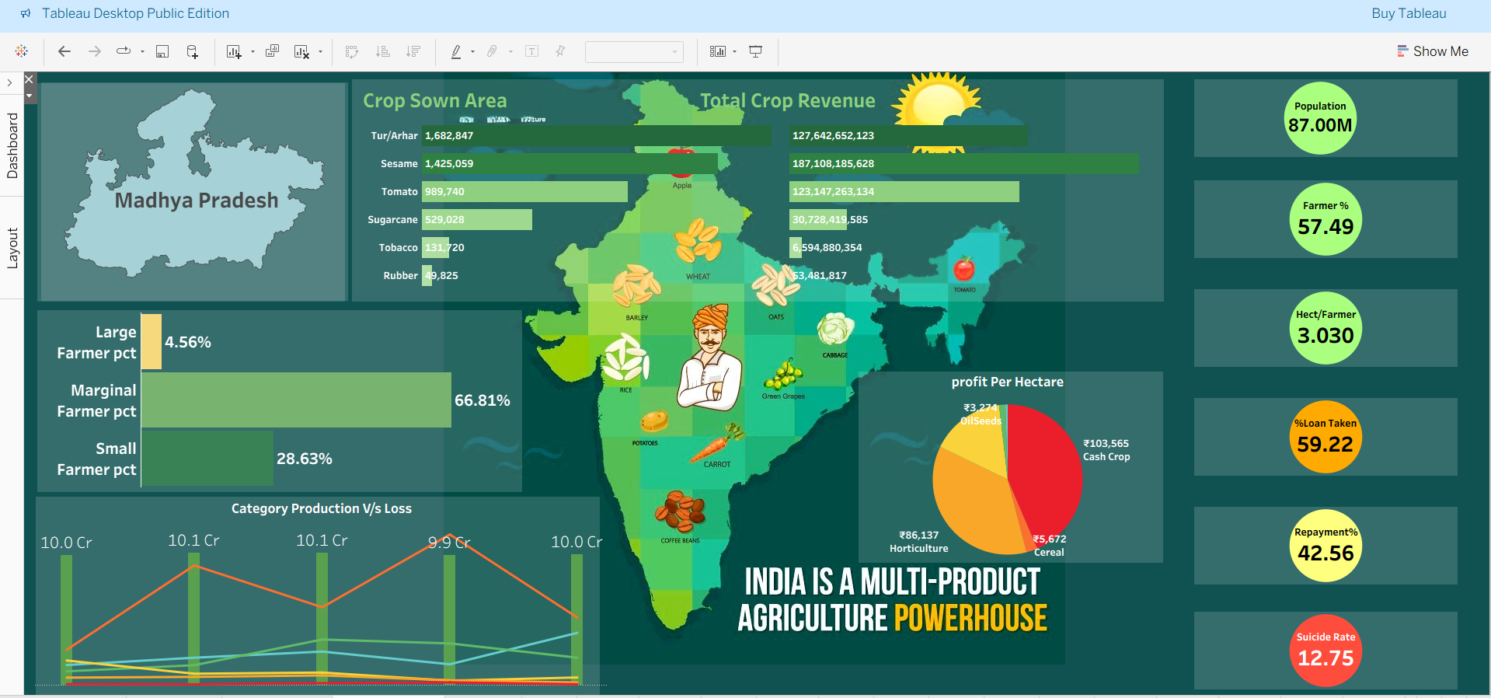Click the Suicide Rate 12.75 circle

1326,651
